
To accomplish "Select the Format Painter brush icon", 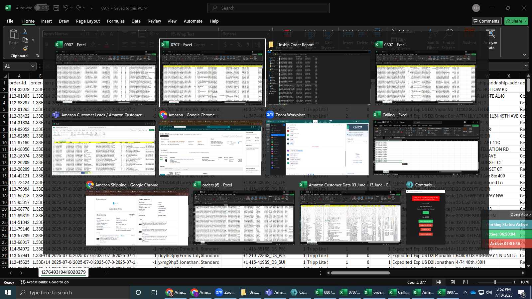I will [x=25, y=48].
